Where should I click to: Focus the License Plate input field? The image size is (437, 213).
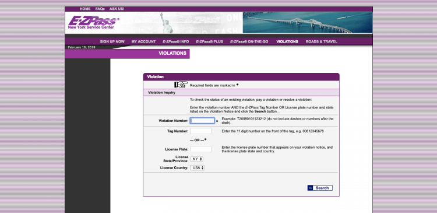coord(200,149)
